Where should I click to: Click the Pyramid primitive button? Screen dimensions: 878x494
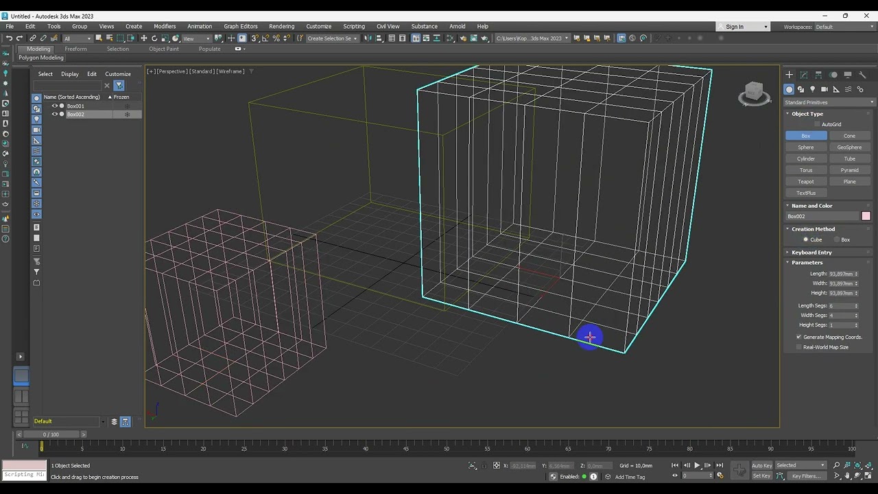[x=850, y=170]
